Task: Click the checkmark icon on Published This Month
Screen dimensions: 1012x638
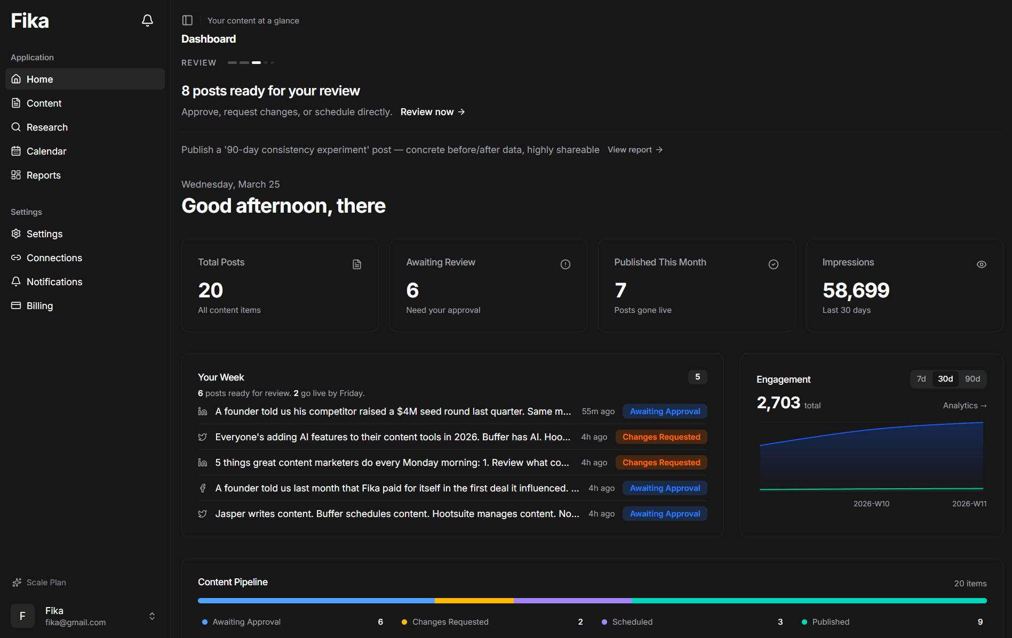Action: point(774,264)
